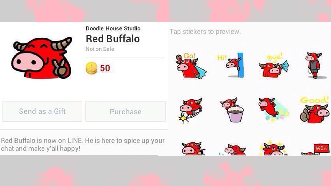Click the Purchase button
The image size is (331, 186).
pos(125,111)
